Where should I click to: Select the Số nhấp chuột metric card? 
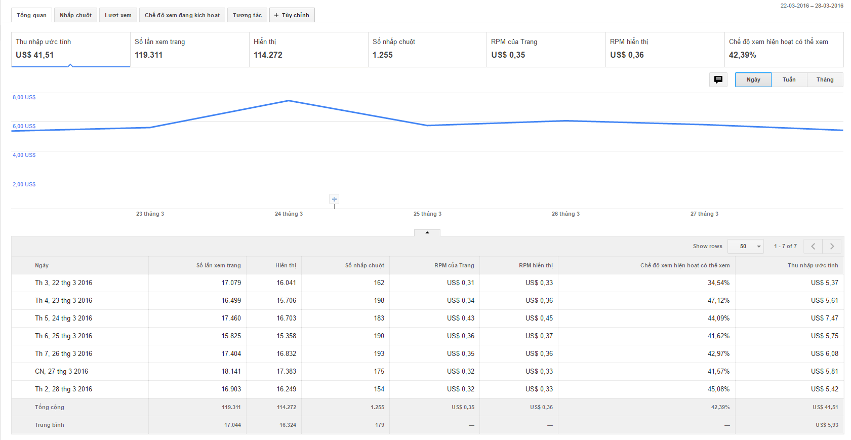point(427,49)
